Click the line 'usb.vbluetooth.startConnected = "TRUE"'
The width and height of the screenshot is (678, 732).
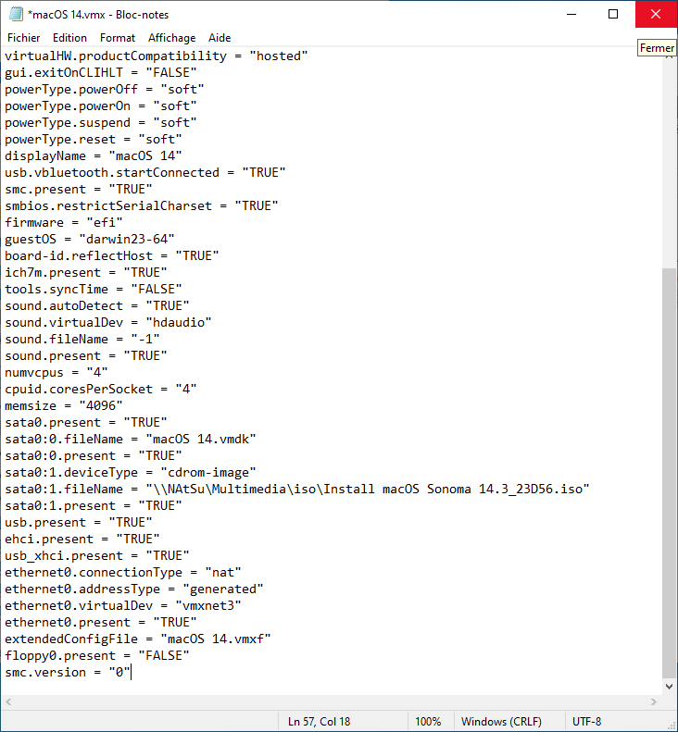point(145,172)
